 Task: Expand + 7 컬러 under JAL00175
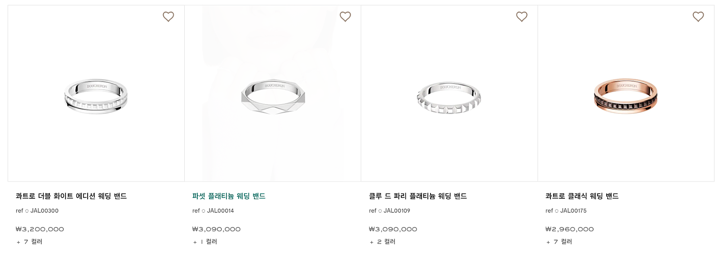tap(559, 242)
